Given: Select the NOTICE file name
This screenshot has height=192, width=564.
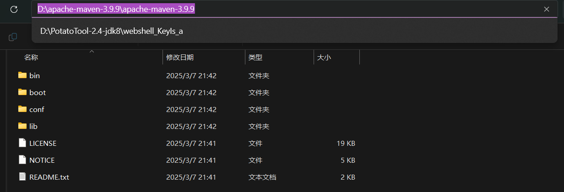Looking at the screenshot, I should tap(42, 160).
